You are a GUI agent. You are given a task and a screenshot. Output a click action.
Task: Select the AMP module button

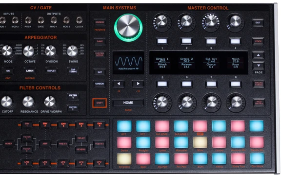45,144
